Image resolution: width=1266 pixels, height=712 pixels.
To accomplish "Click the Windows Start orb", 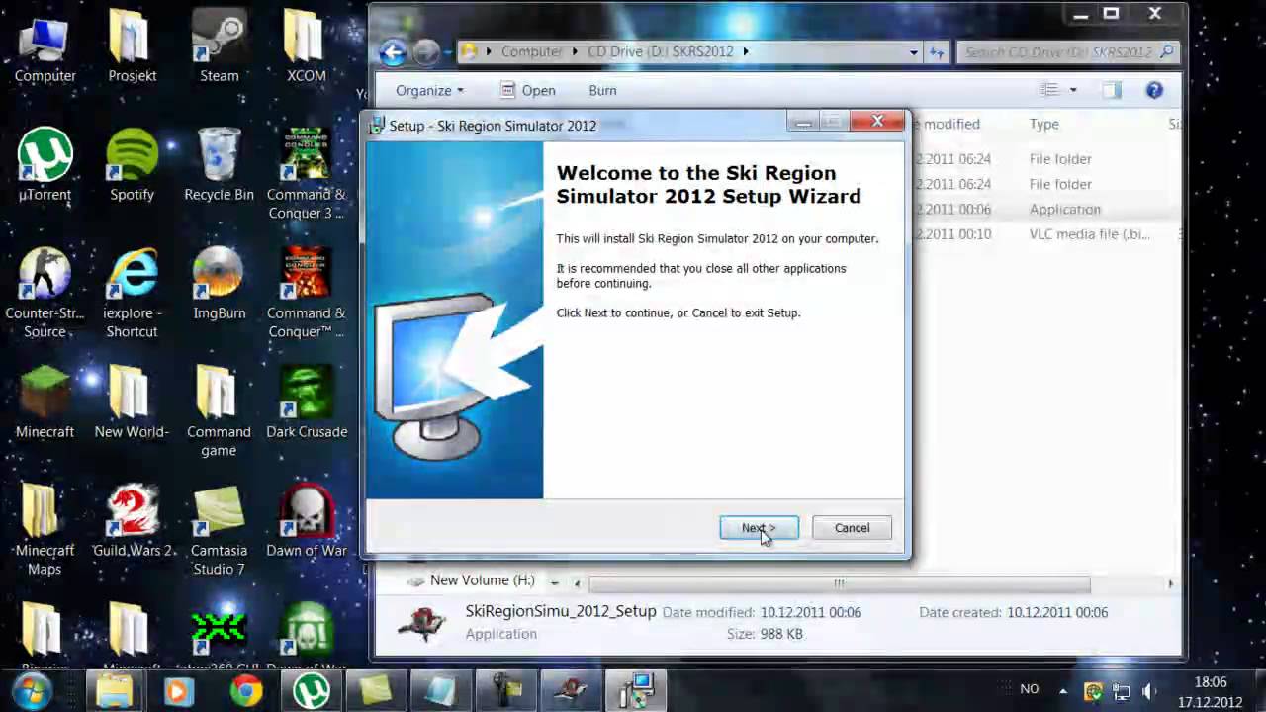I will click(x=31, y=690).
